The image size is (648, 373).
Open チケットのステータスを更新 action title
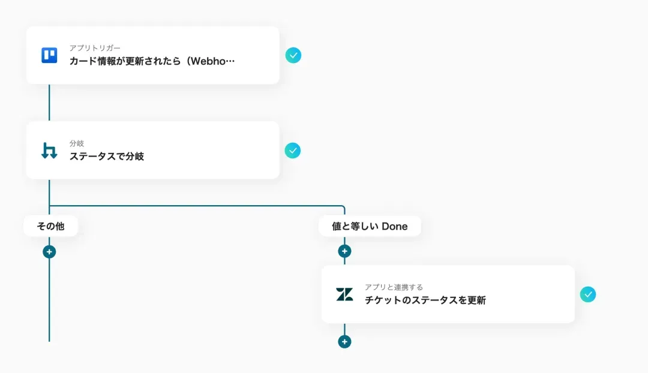(425, 300)
